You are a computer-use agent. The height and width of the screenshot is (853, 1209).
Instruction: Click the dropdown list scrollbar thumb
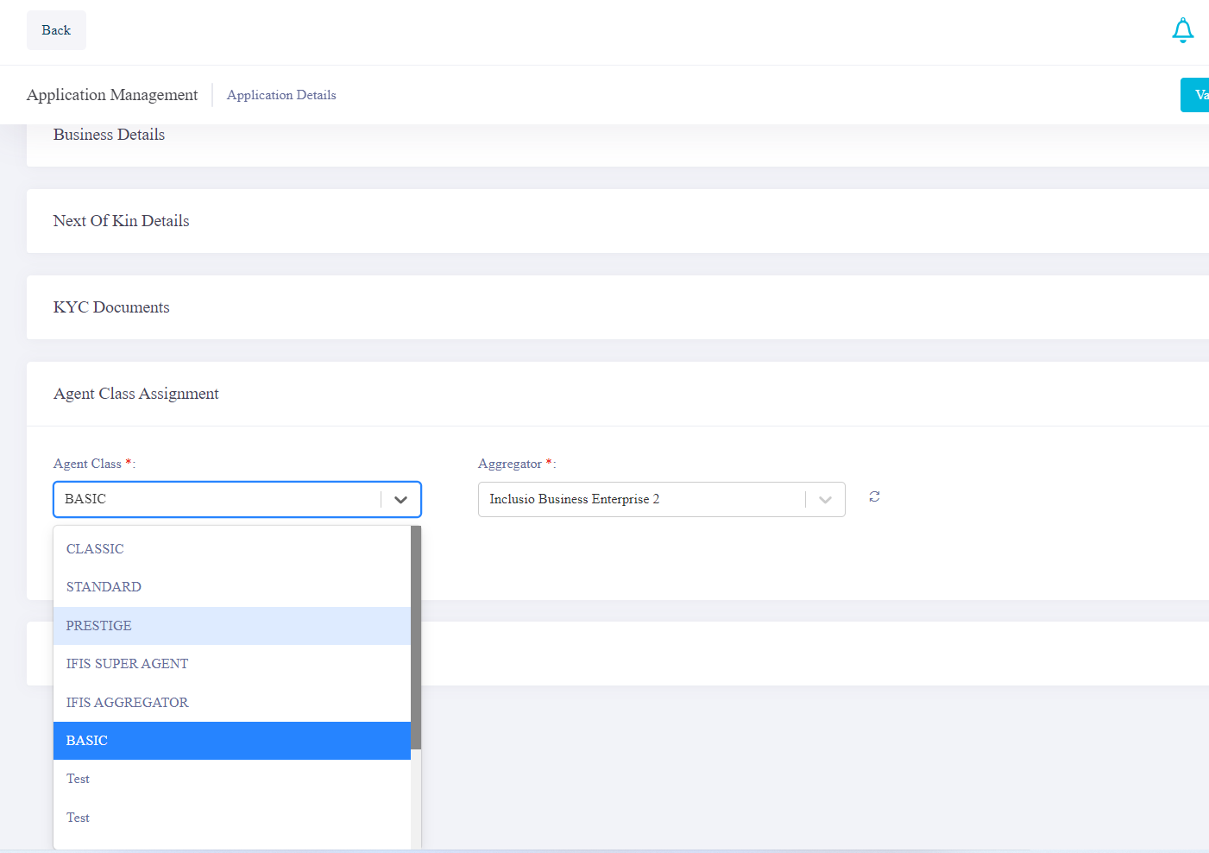[416, 637]
